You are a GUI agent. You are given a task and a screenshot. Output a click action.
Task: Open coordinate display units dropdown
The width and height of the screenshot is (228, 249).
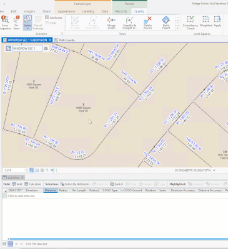214,171
